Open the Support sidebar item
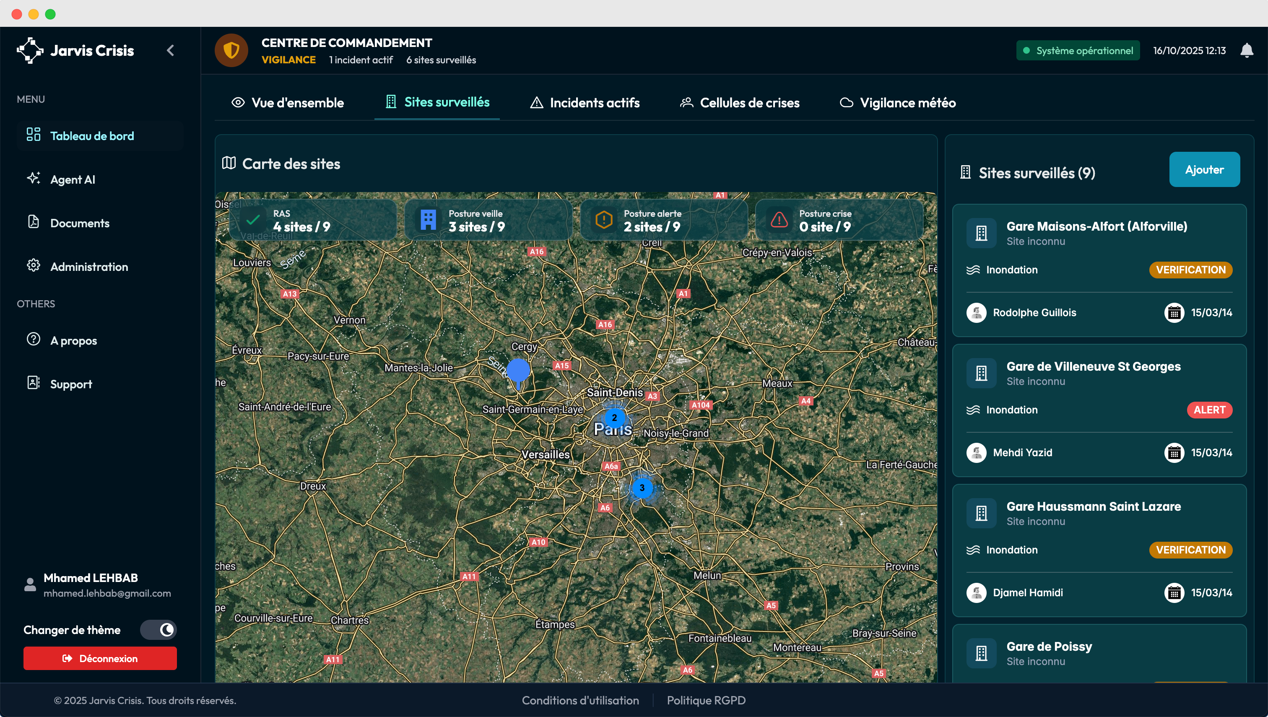1268x717 pixels. tap(71, 384)
